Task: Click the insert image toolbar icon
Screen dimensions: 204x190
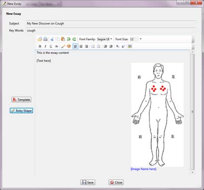Action: 130,46
